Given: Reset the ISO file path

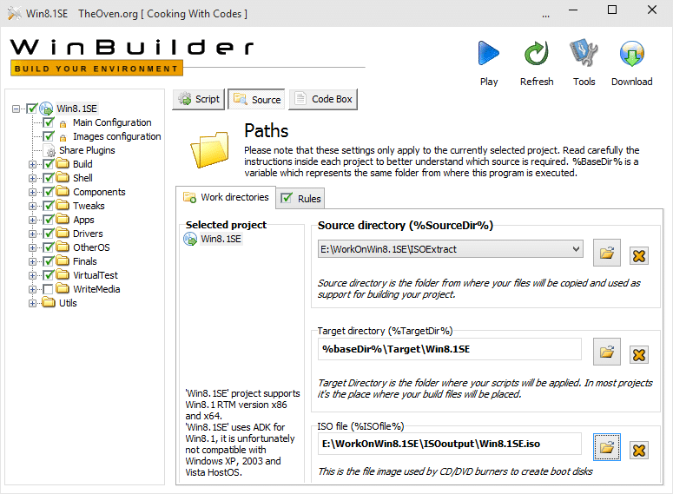Looking at the screenshot, I should pyautogui.click(x=638, y=449).
